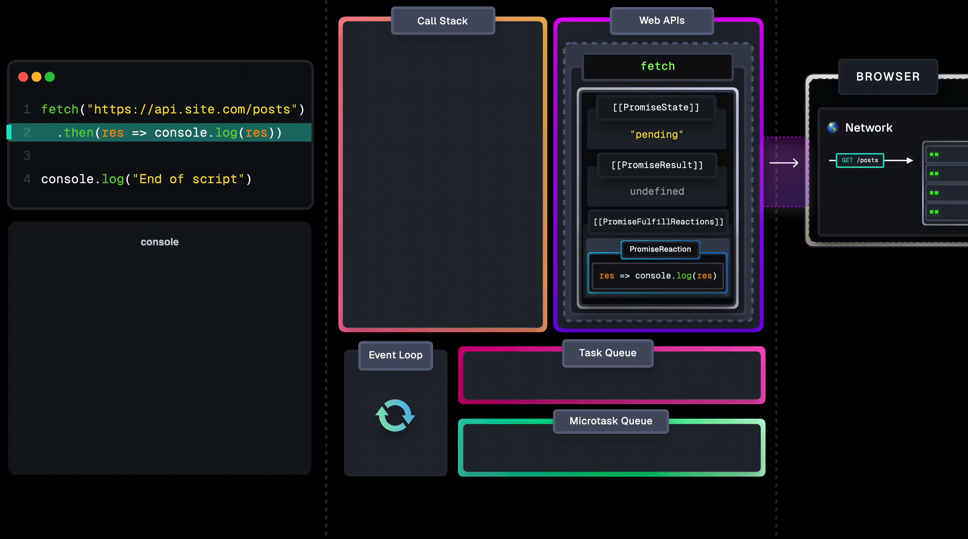
Task: Select the [[PromiseState]] label
Action: [656, 107]
